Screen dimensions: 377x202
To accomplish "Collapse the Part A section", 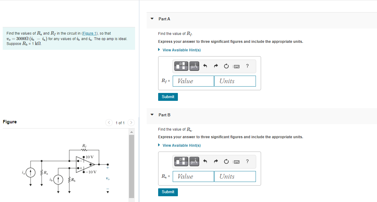I will pos(152,19).
